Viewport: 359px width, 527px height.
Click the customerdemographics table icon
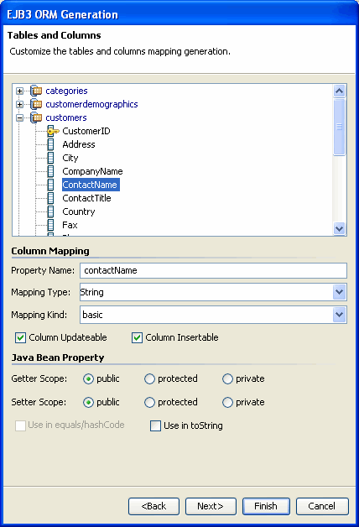[36, 104]
